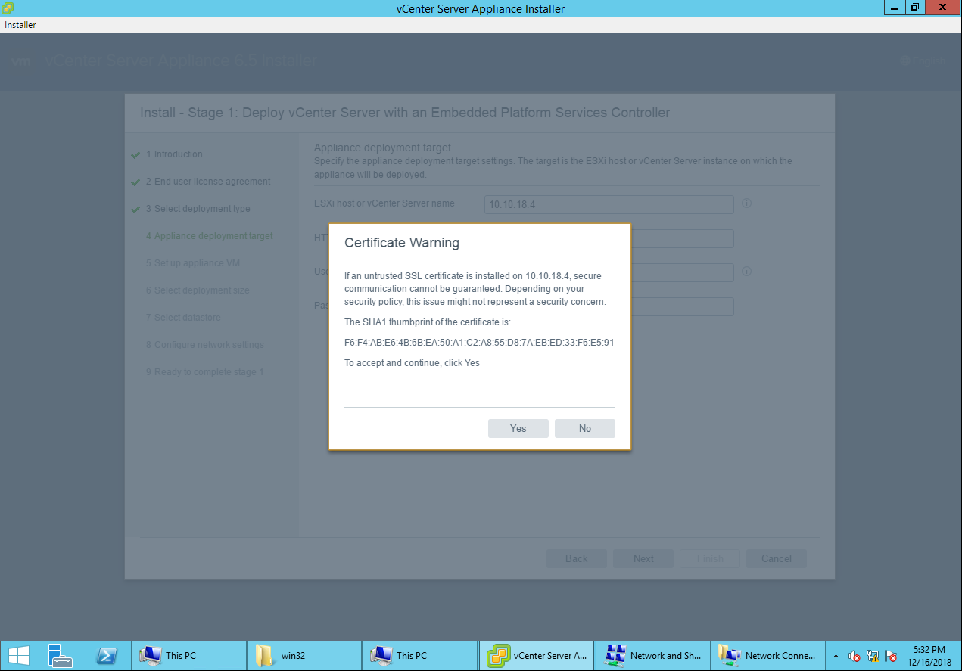
Task: Click info icon beside ESXi host field
Action: [x=746, y=203]
